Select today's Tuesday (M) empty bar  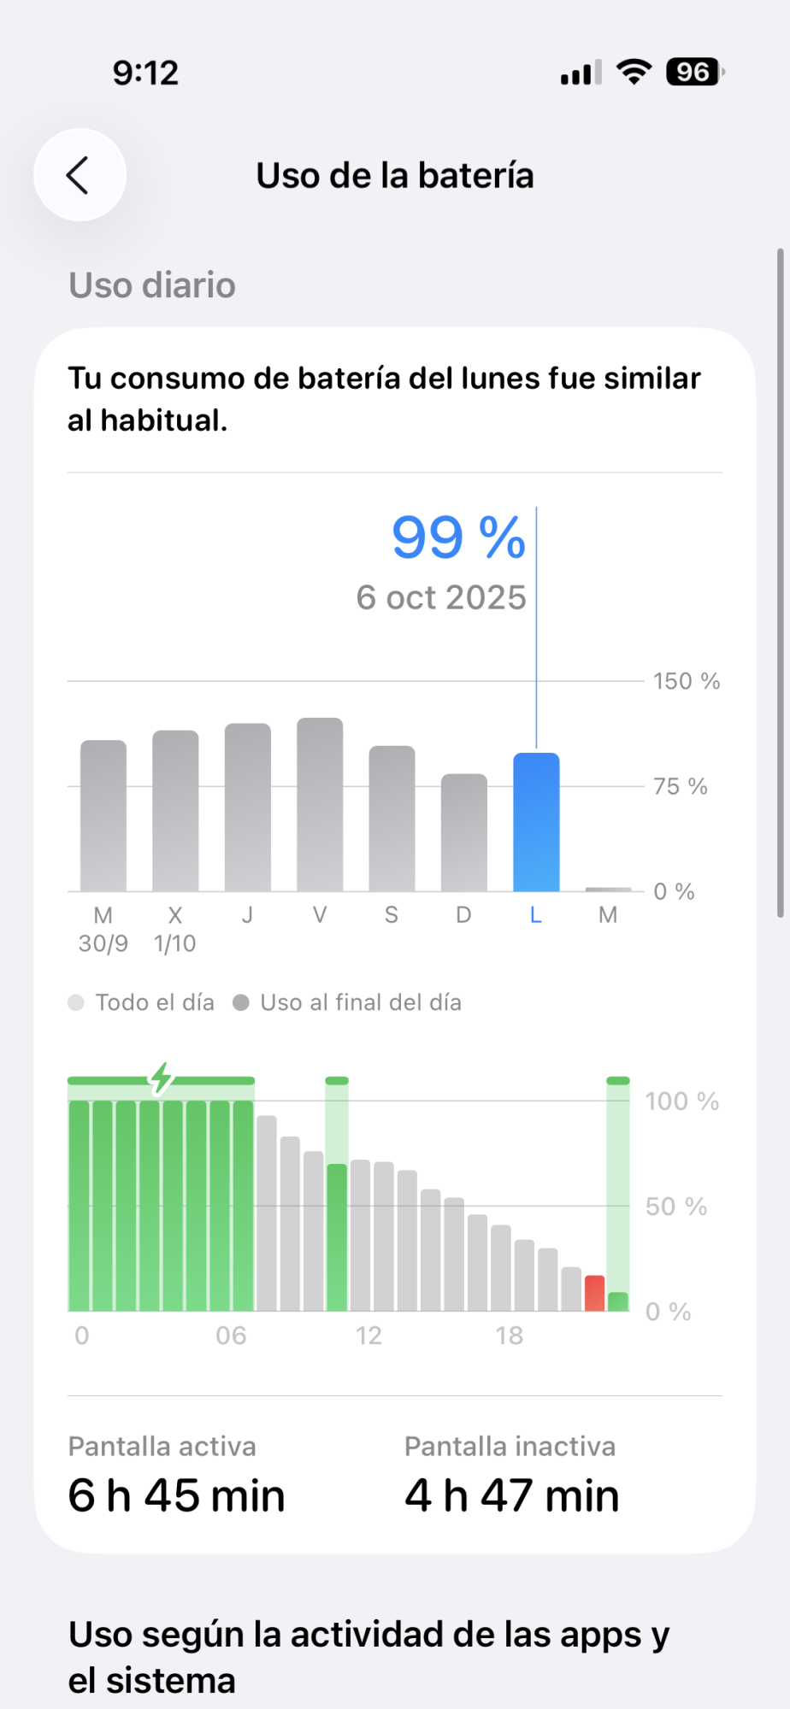608,890
